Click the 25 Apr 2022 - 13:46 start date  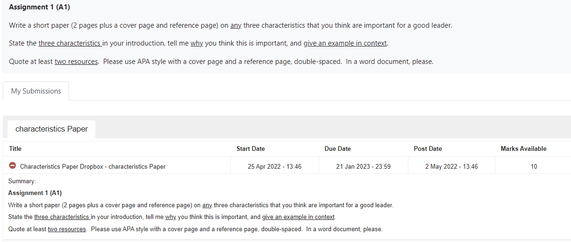(x=274, y=166)
